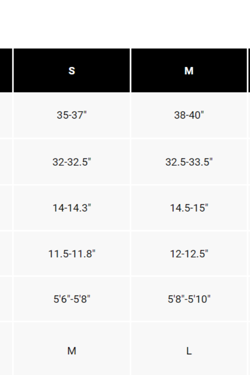Image resolution: width=250 pixels, height=375 pixels.
Task: Click the 32.5-33.5" cell
Action: coord(189,162)
